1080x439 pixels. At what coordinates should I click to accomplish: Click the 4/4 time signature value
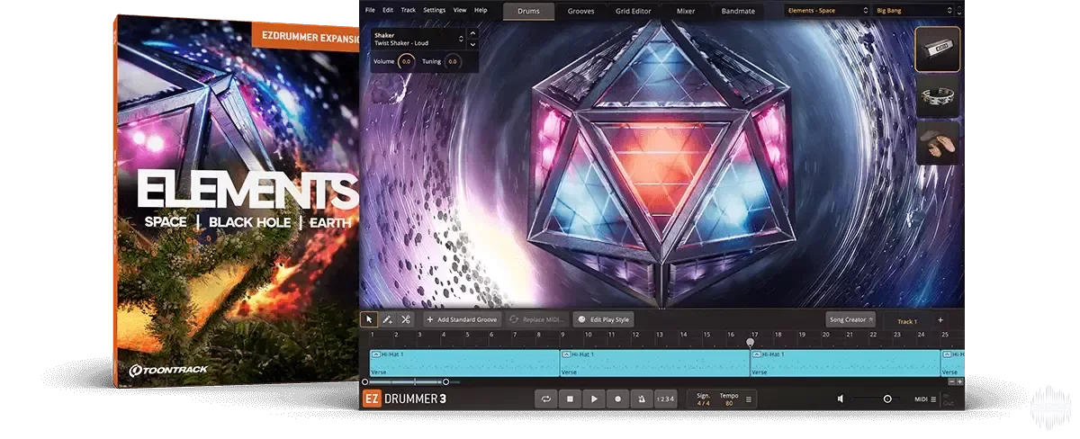pos(702,402)
